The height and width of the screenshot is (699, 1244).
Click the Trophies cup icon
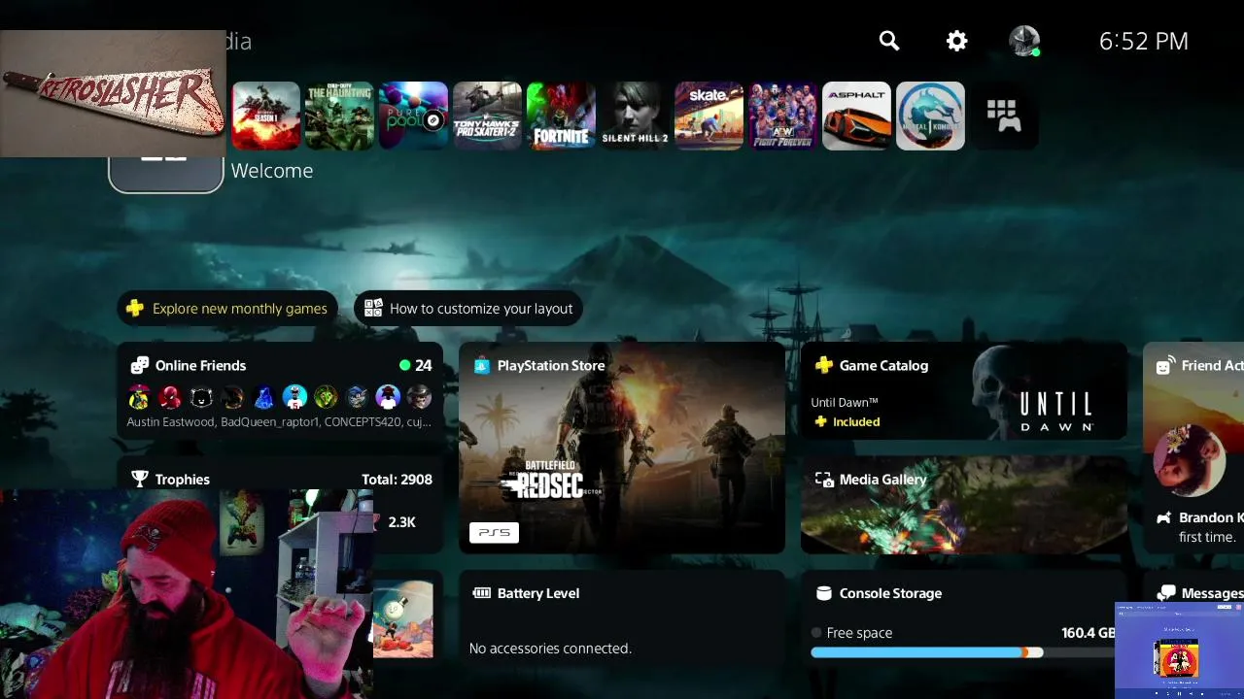coord(140,480)
